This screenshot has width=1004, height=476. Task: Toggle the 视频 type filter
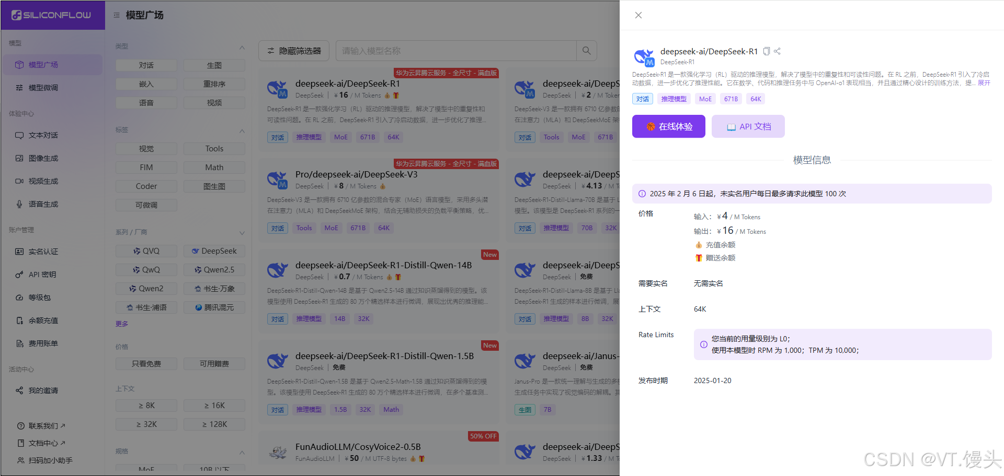tap(214, 103)
